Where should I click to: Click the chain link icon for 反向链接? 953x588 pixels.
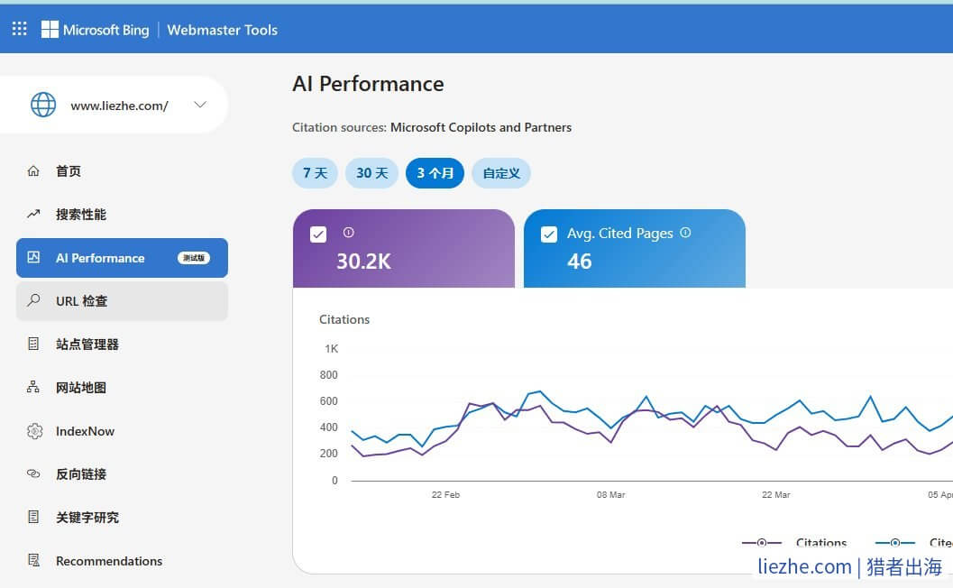tap(33, 473)
